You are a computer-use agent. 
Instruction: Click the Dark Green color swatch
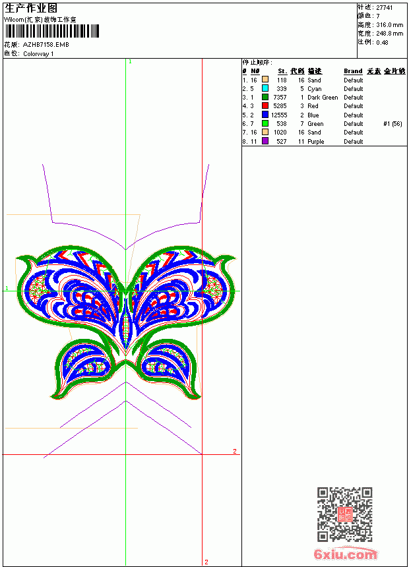coord(265,97)
